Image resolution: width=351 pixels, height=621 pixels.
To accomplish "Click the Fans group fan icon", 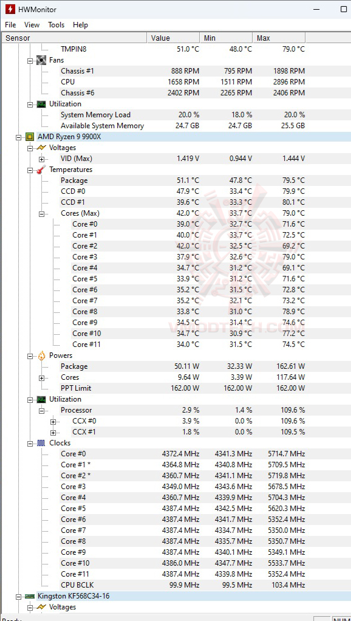I will (x=41, y=60).
